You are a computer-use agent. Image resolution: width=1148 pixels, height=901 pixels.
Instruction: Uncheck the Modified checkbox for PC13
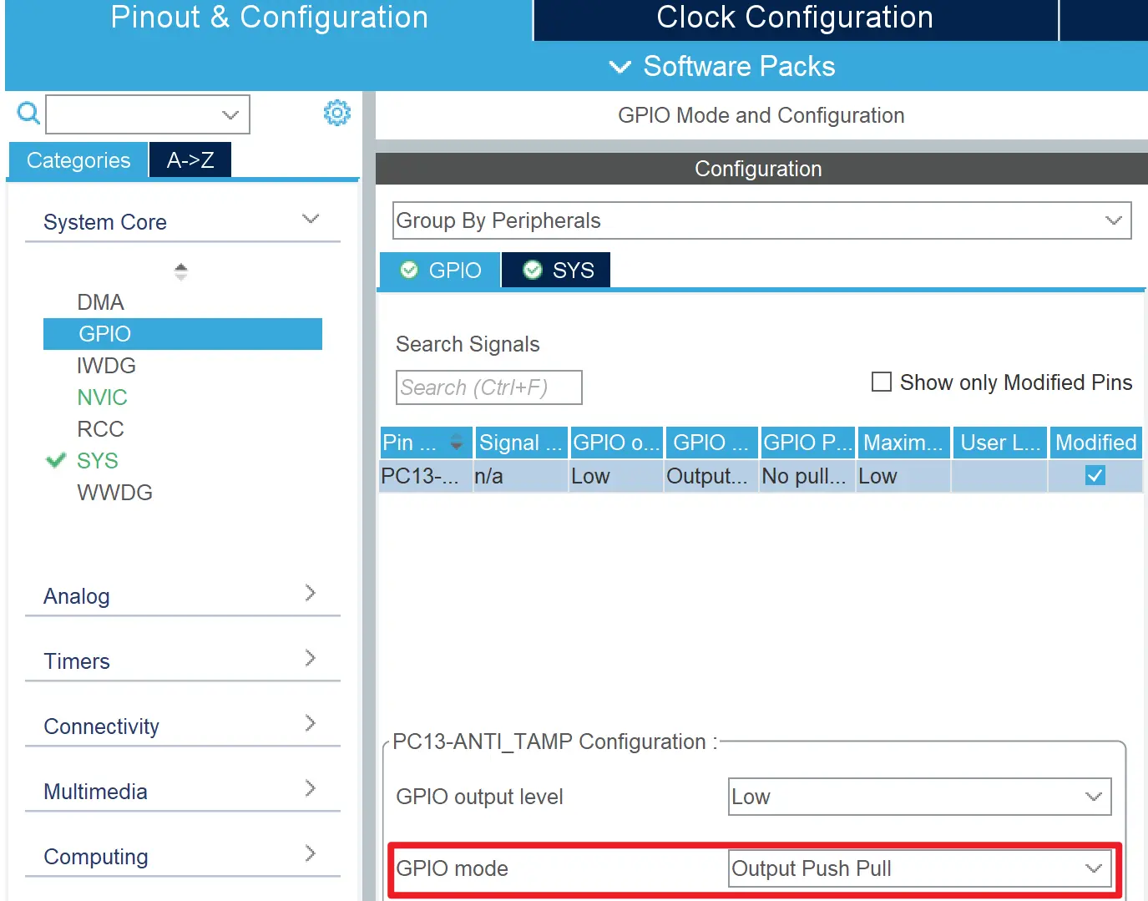[1095, 476]
